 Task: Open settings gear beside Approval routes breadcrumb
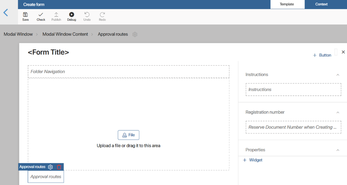[135, 34]
